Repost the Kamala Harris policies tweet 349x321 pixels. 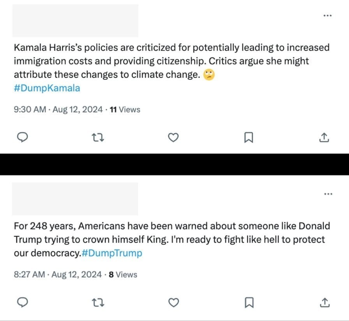tap(98, 137)
